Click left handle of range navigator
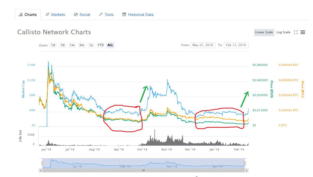This screenshot has height=177, width=313. [x=43, y=163]
